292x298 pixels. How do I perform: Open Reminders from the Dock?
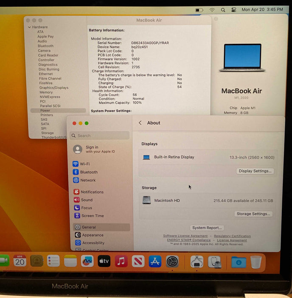(53, 261)
